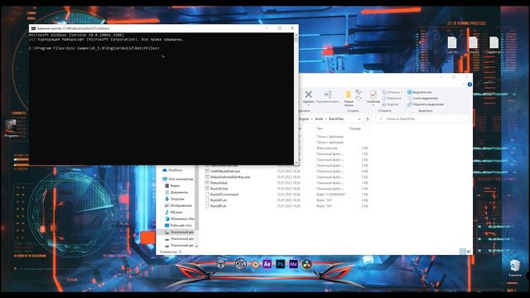Click the refresh button beside address bar
530x298 pixels.
tap(368, 119)
